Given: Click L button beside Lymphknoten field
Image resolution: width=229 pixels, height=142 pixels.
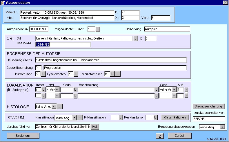Looking at the screenshot, I should (76, 74).
